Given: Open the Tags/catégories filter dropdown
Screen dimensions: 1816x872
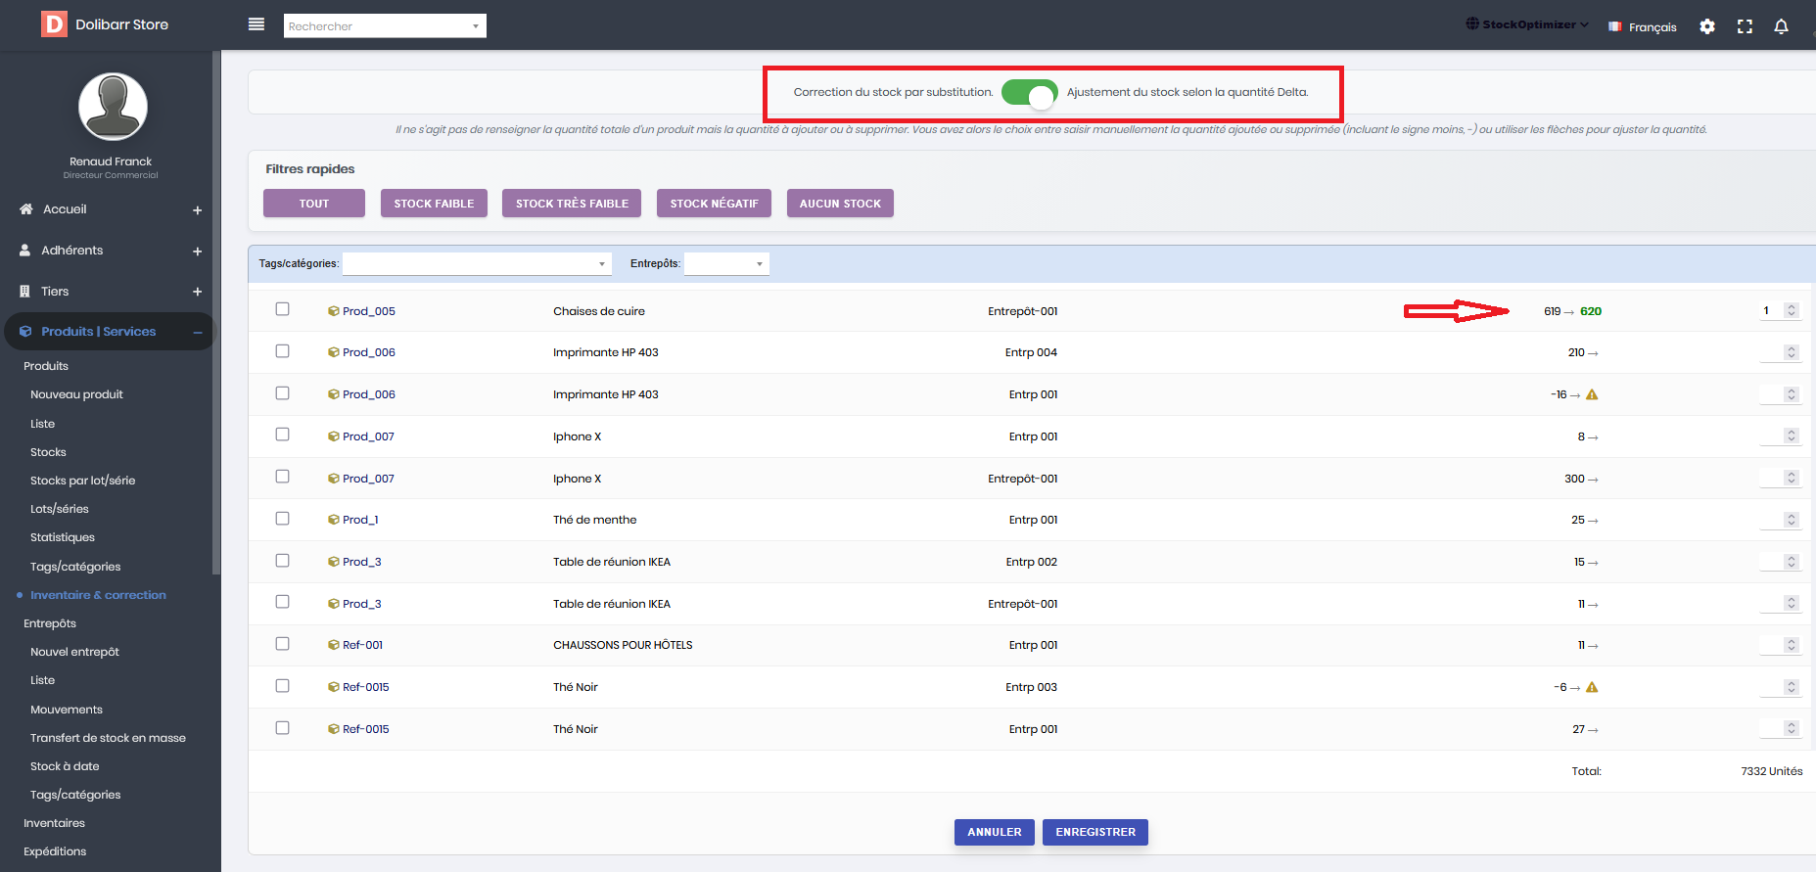Looking at the screenshot, I should [x=477, y=263].
